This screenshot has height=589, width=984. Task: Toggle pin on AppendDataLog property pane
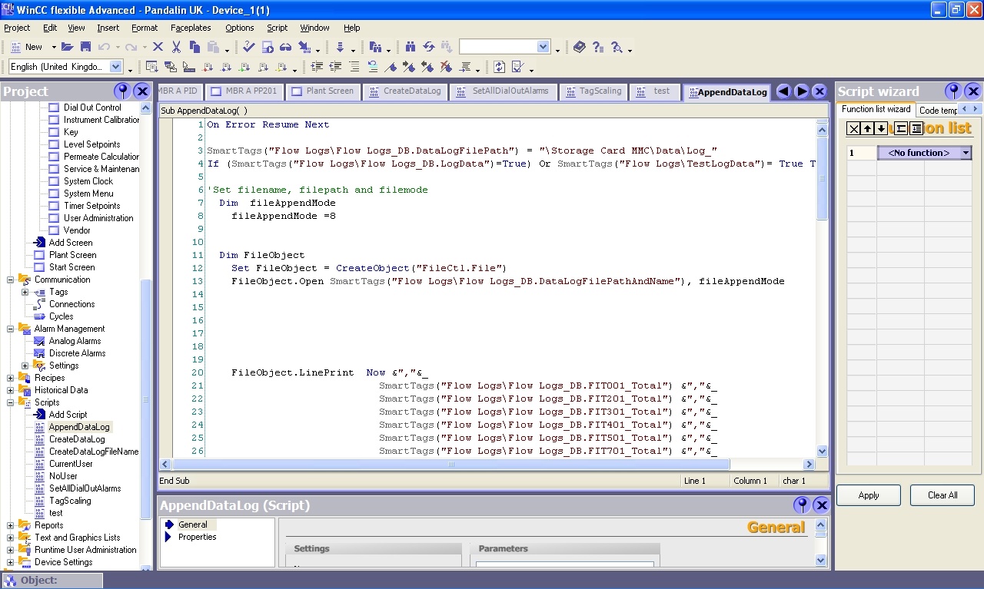(802, 505)
